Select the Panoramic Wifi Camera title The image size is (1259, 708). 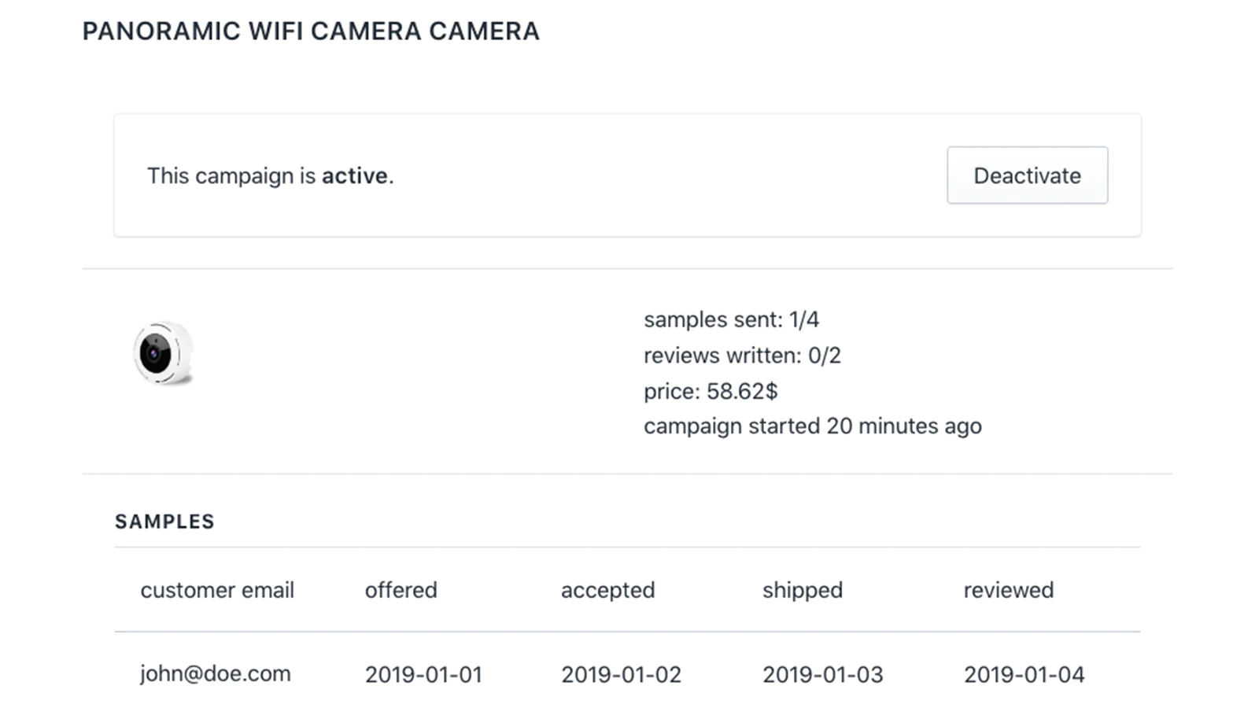(x=311, y=31)
